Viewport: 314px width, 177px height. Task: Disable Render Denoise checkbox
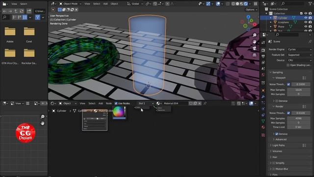(277, 134)
